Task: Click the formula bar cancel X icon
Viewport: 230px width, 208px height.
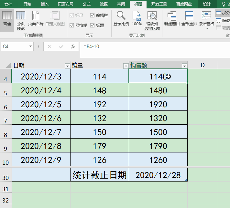Action: point(49,47)
